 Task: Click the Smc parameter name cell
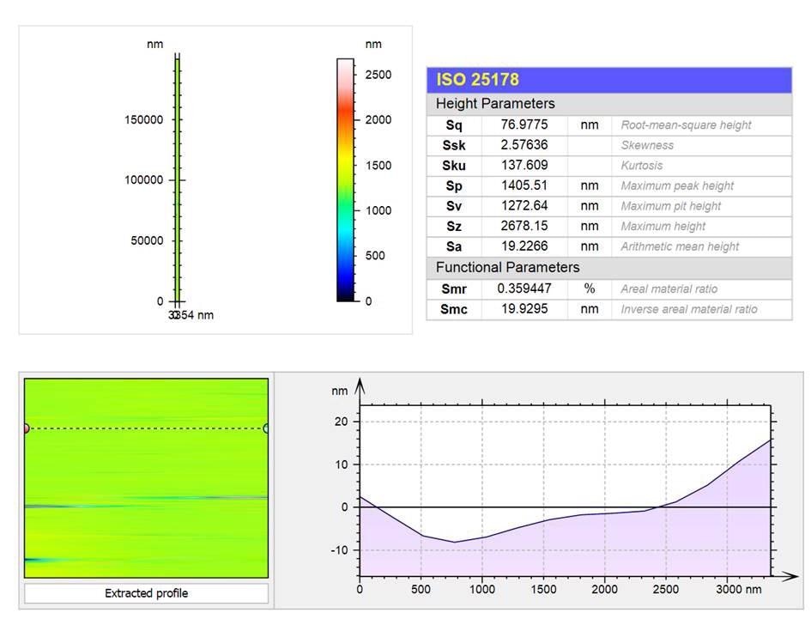coord(454,309)
